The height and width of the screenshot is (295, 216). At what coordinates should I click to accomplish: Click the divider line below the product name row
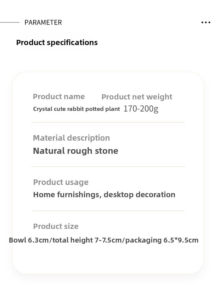(x=108, y=122)
